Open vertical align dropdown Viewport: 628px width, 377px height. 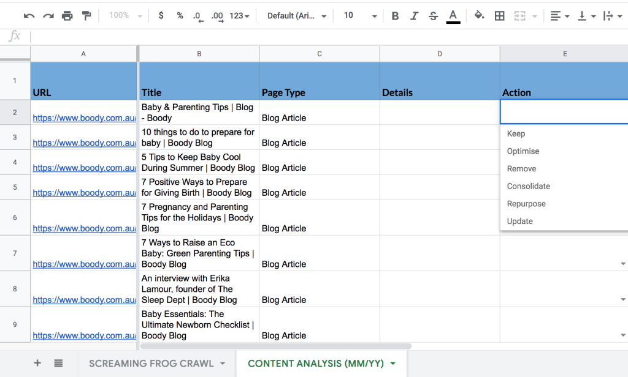click(x=586, y=16)
